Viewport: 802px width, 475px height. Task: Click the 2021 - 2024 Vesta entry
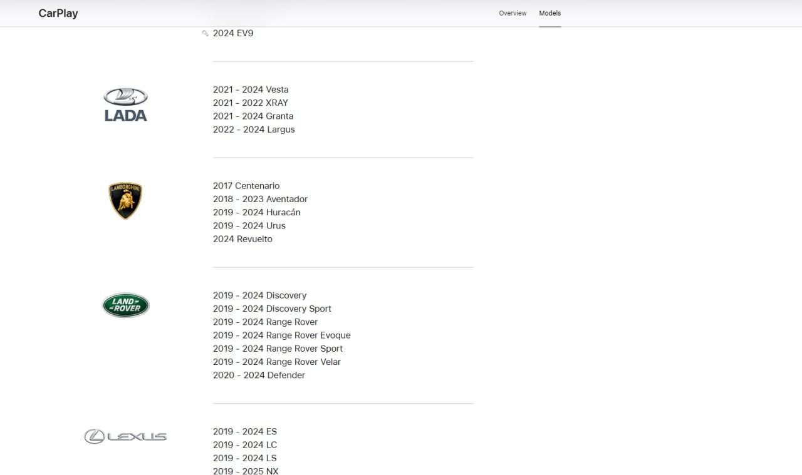tap(251, 89)
